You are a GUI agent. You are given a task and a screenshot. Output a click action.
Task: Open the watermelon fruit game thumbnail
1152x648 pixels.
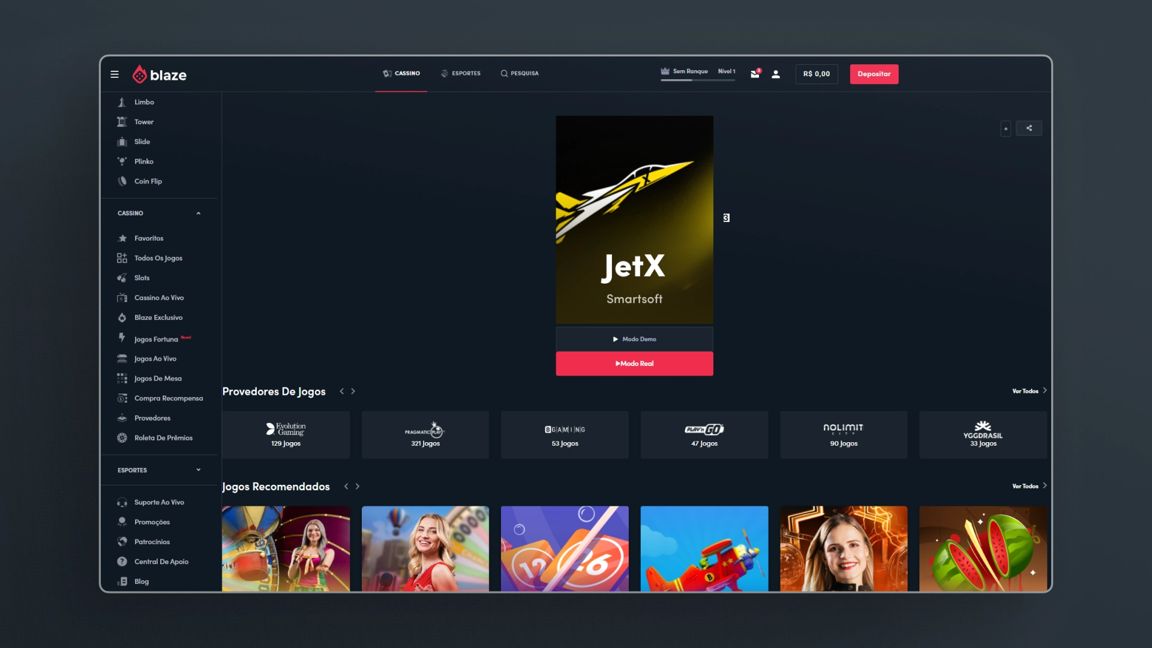coord(983,548)
